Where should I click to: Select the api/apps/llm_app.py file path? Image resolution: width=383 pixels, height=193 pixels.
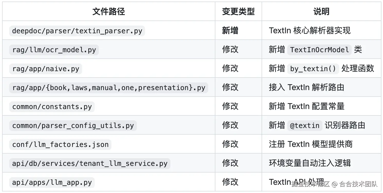[x=52, y=182]
